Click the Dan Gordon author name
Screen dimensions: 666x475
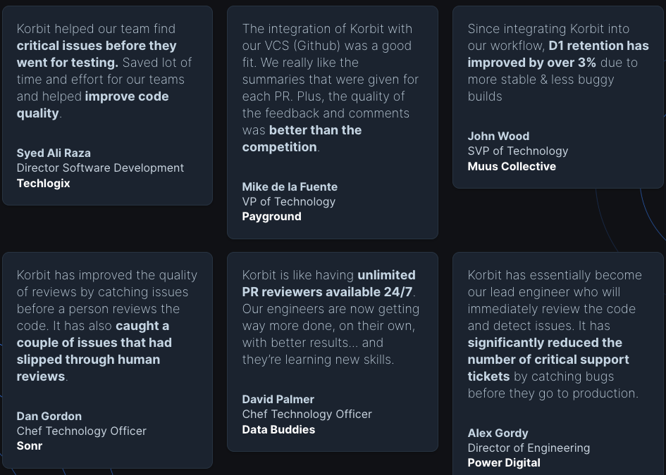pyautogui.click(x=49, y=416)
